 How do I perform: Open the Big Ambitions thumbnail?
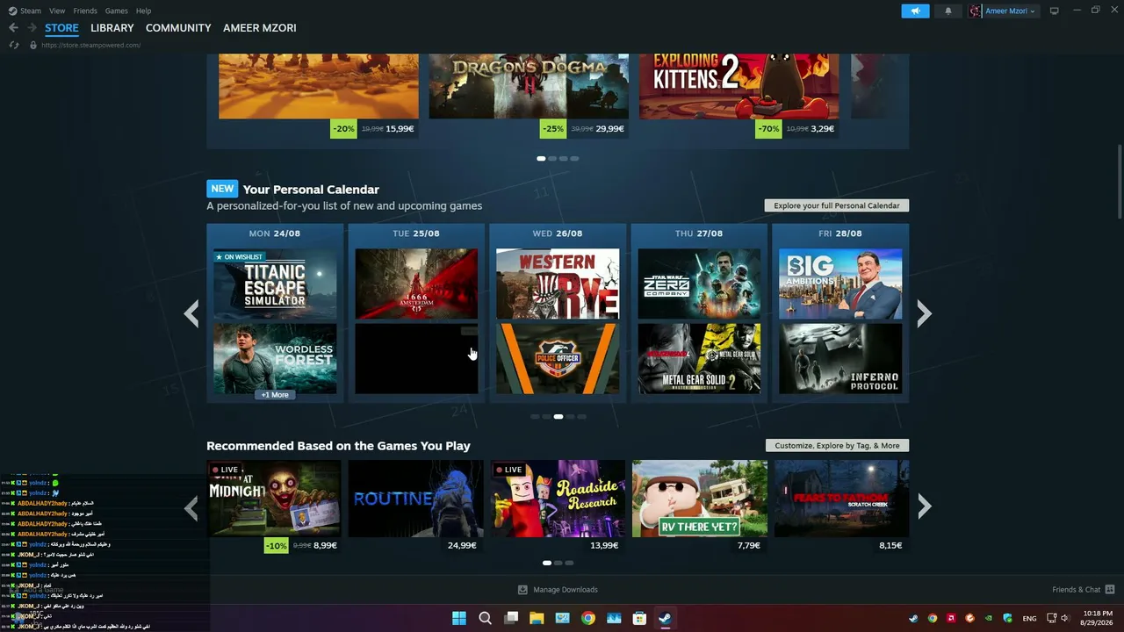point(840,284)
